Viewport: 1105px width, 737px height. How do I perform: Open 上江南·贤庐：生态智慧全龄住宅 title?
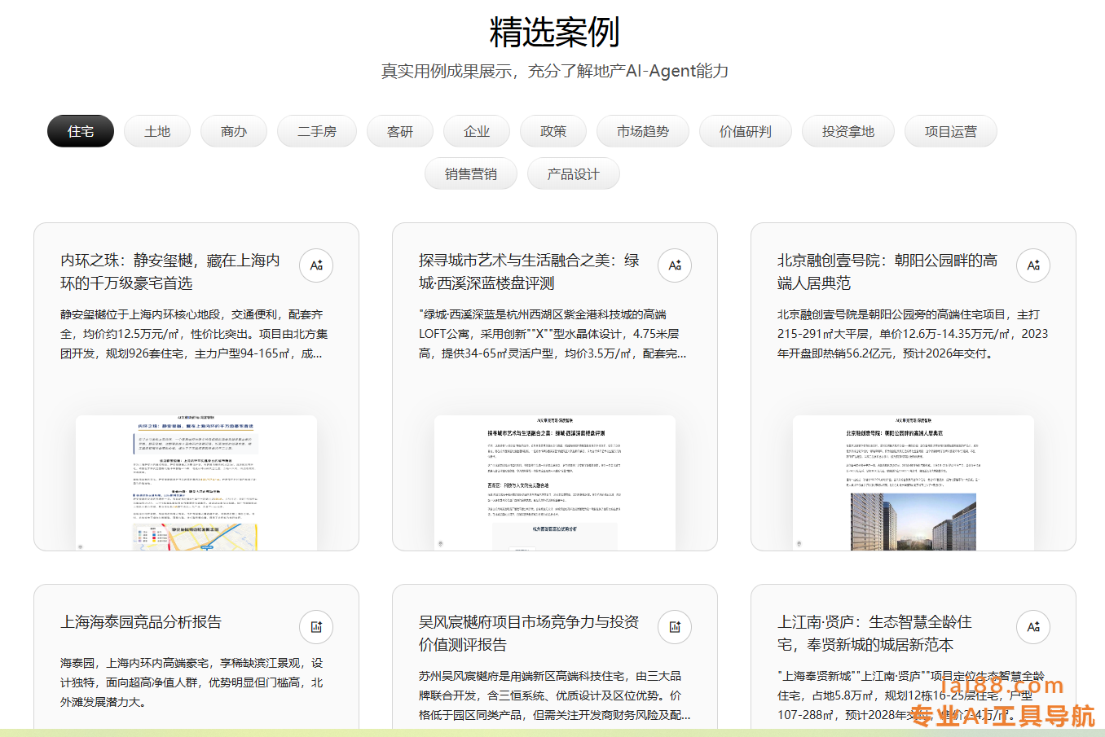pos(875,634)
